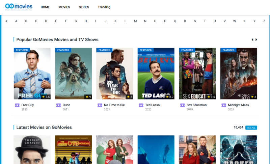The image size is (270, 164).
Task: Open the Midnight Mass title link
Action: pyautogui.click(x=238, y=105)
